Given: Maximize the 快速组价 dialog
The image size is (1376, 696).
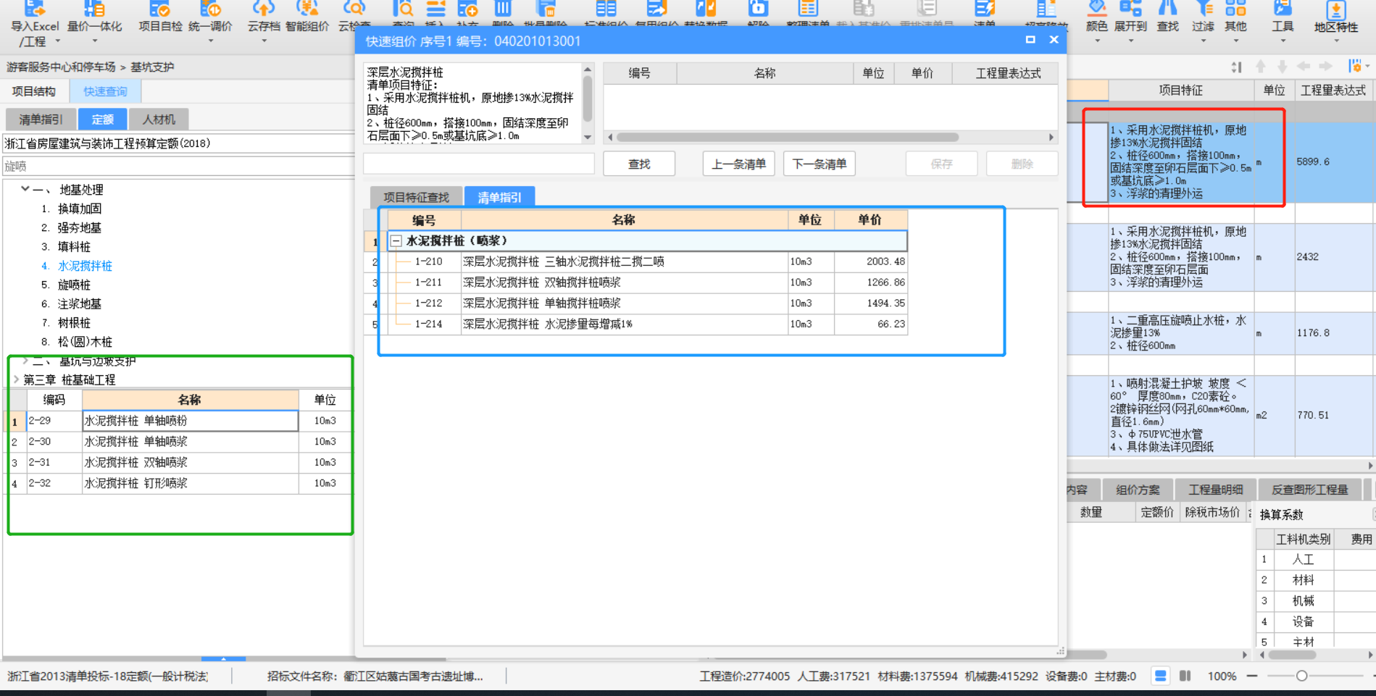Looking at the screenshot, I should 1030,40.
